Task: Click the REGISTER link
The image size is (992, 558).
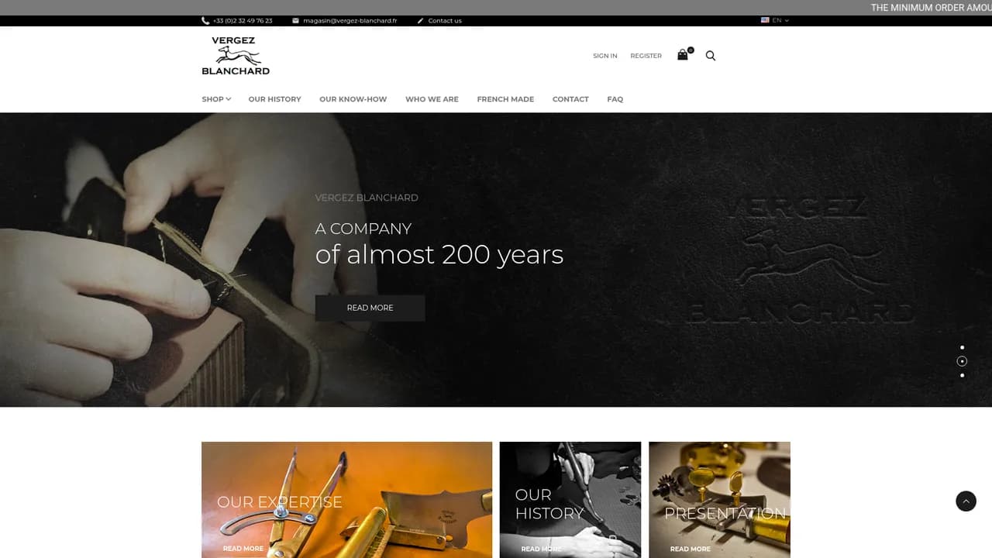Action: click(x=646, y=56)
